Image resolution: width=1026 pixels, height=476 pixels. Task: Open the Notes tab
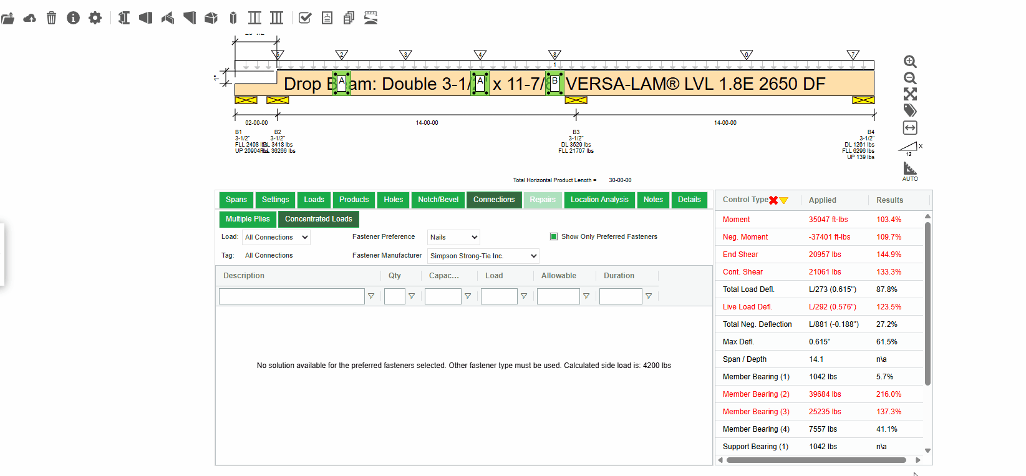click(653, 200)
